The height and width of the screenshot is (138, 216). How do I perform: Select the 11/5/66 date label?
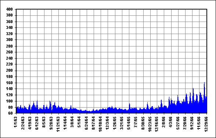coord(199,123)
